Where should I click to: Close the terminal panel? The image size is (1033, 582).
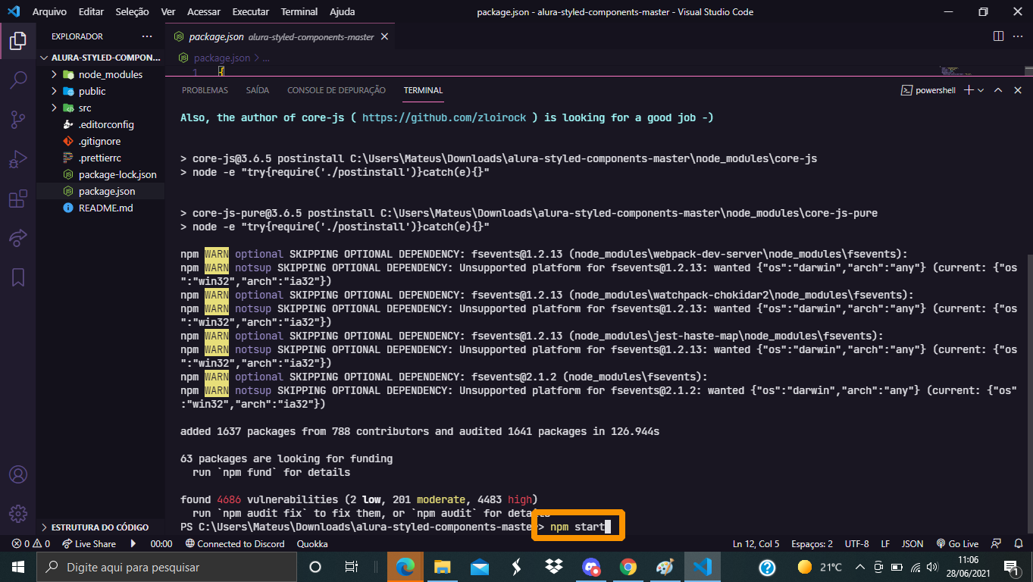(1018, 89)
